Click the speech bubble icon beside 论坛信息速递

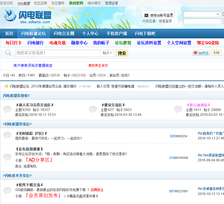tap(7, 157)
